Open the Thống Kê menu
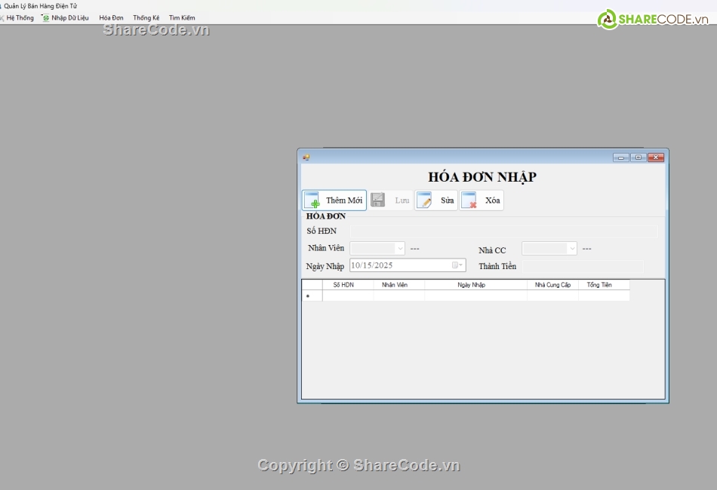Screen dimensions: 717x490 coord(146,17)
